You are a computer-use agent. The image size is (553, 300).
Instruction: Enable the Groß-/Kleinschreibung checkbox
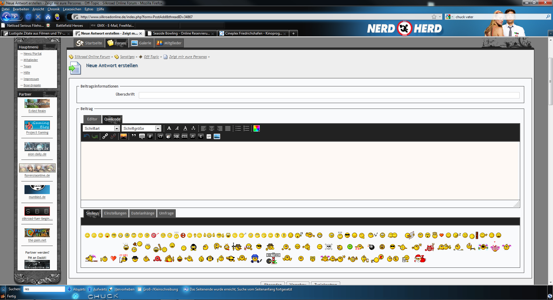[140, 289]
